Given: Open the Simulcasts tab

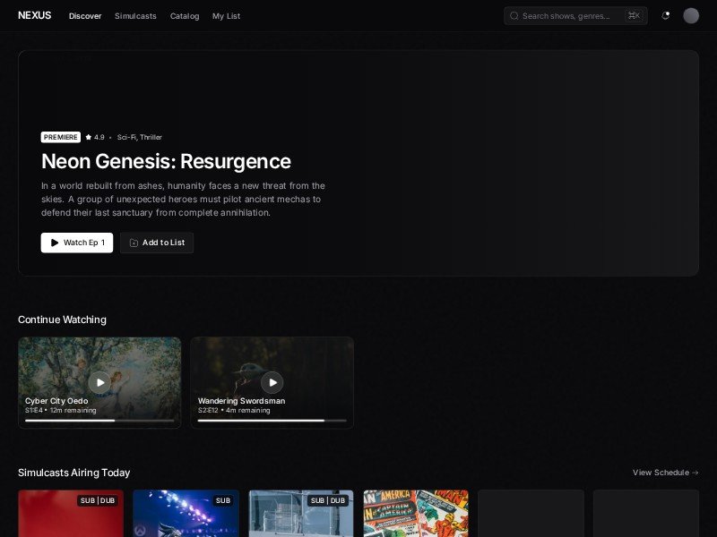Looking at the screenshot, I should point(135,16).
